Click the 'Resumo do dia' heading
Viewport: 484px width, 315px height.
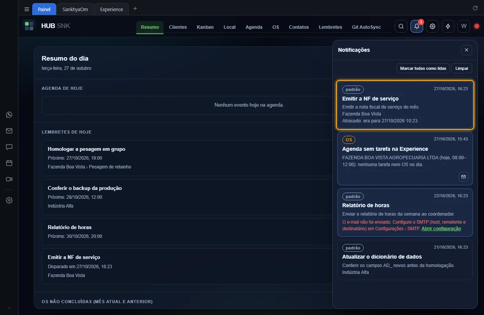tap(65, 58)
